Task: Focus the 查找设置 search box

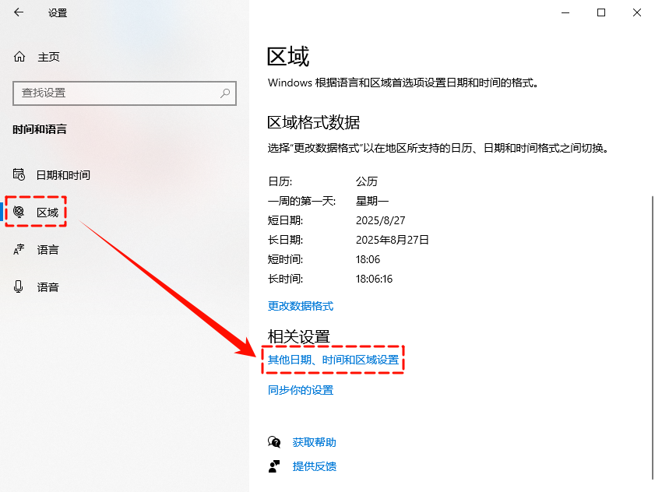Action: (125, 93)
